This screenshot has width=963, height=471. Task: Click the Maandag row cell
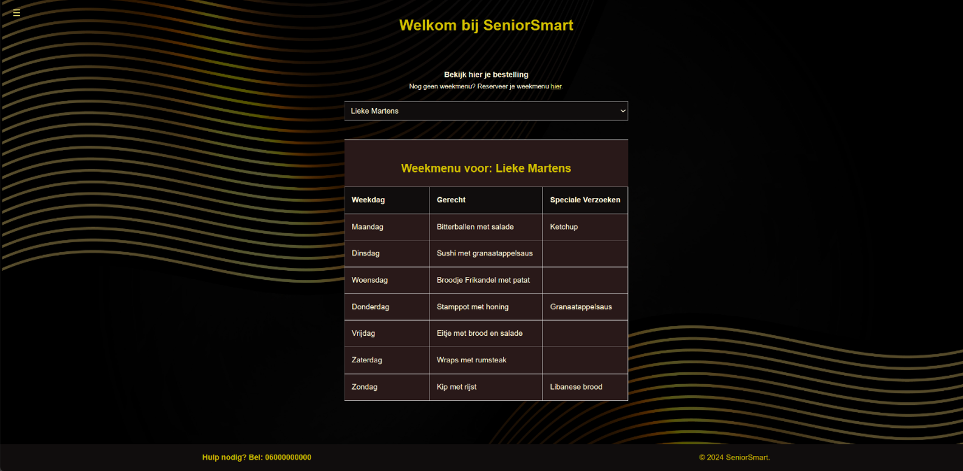coord(368,227)
